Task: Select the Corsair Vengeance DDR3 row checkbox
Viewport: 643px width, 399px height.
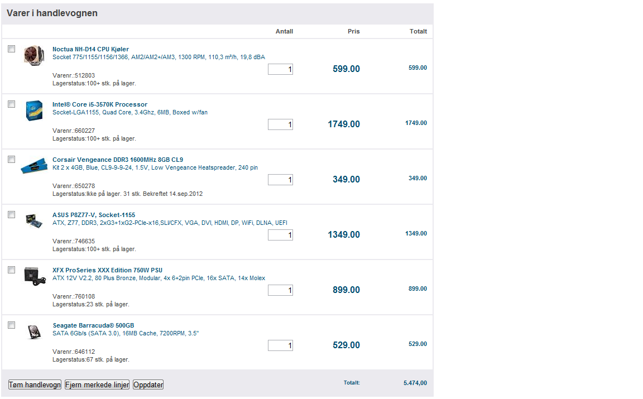Action: 12,160
